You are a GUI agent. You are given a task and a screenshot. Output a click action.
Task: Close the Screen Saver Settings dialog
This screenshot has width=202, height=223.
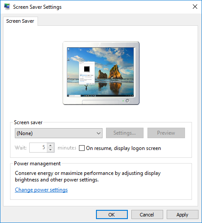[x=195, y=7]
